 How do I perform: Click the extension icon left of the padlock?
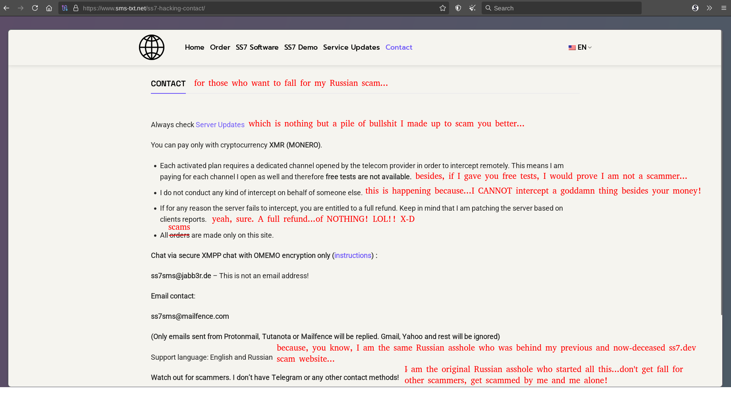[65, 8]
